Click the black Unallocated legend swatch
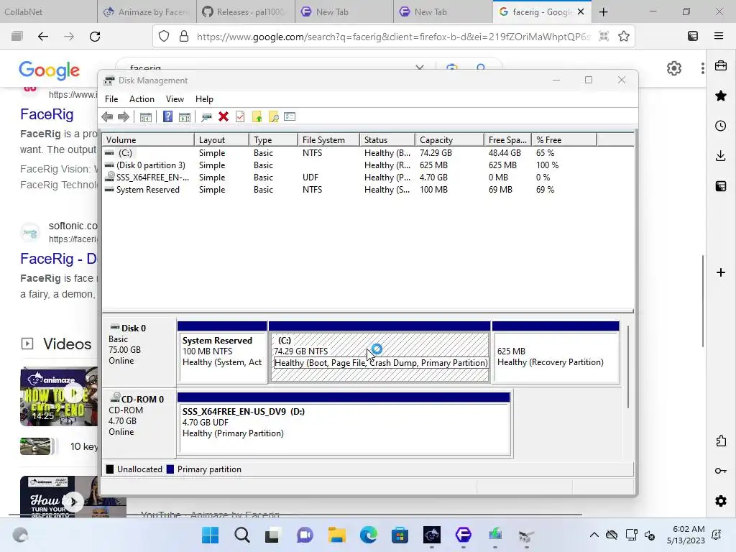This screenshot has width=736, height=552. (110, 469)
